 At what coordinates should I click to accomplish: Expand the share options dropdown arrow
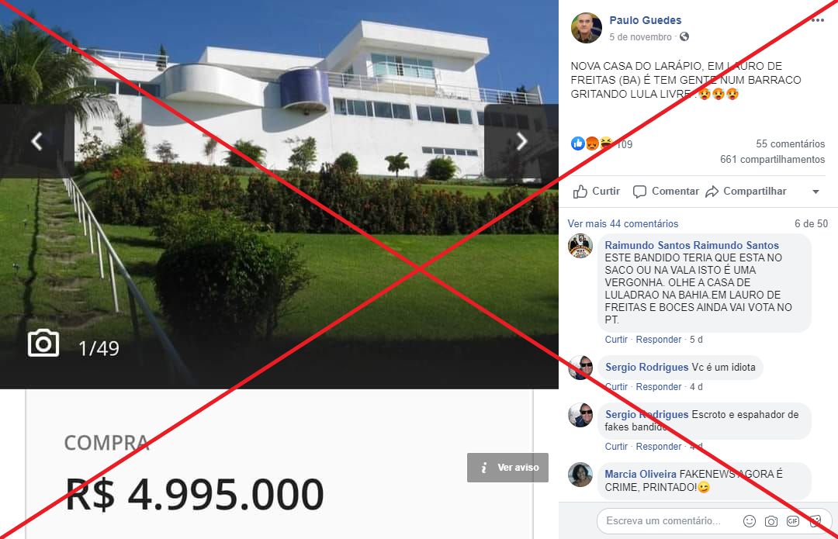[815, 192]
